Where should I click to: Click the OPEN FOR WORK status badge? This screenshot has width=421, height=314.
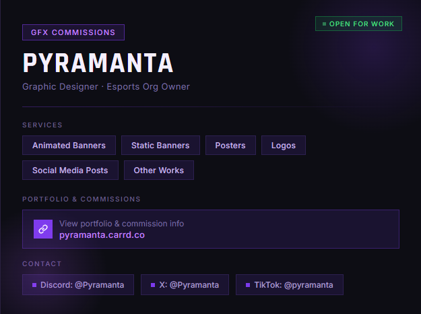tap(358, 24)
